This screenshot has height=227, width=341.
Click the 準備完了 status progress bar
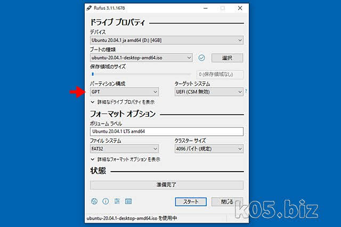[167, 185]
